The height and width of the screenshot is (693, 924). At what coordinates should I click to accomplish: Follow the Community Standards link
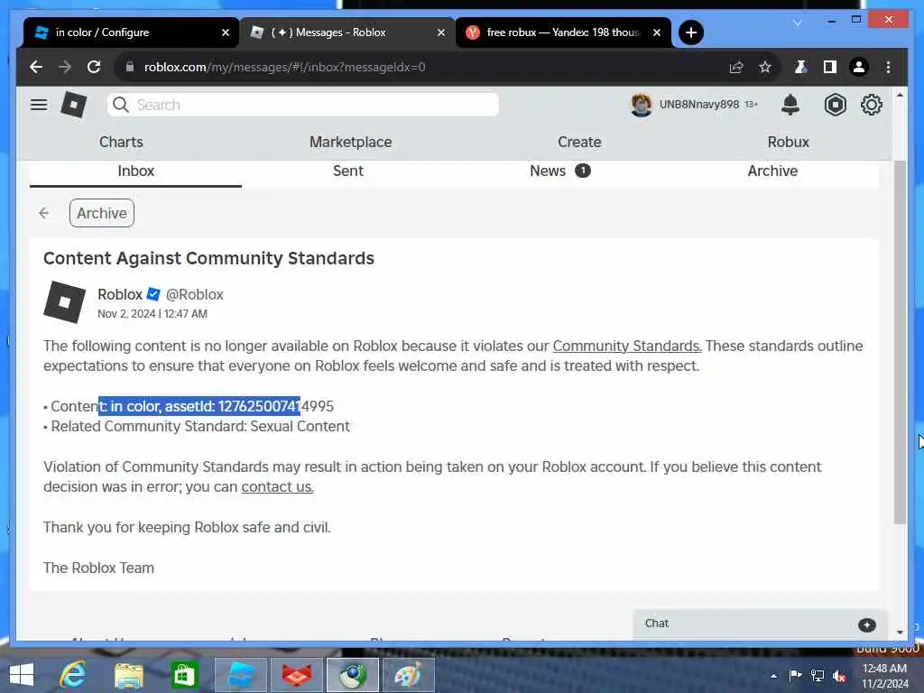click(x=627, y=346)
